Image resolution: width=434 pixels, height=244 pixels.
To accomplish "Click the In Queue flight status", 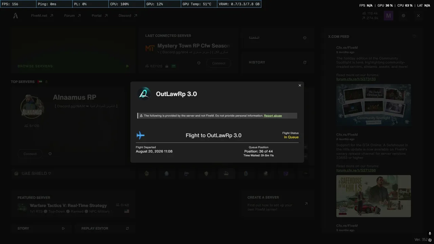I will coord(291,137).
